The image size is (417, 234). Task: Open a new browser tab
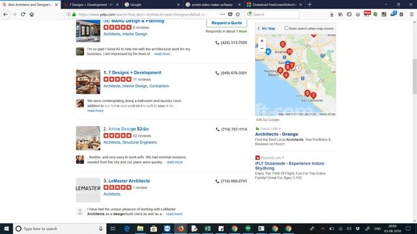point(309,5)
